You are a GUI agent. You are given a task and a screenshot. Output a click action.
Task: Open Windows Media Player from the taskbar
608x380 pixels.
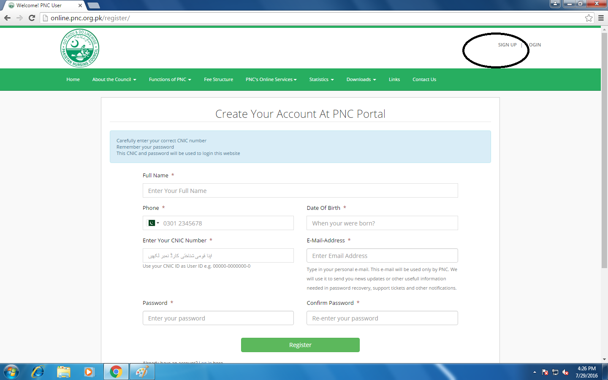click(89, 372)
